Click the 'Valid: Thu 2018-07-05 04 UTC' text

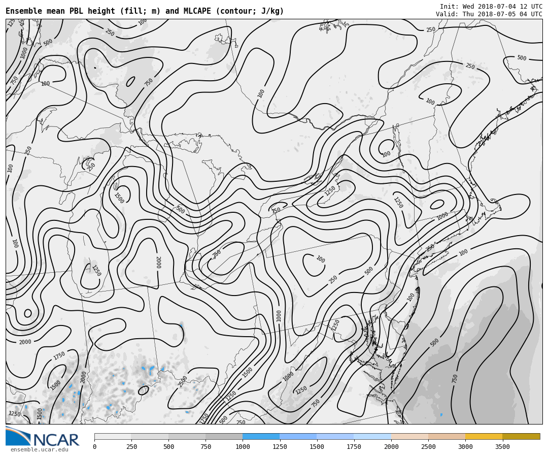click(x=489, y=14)
